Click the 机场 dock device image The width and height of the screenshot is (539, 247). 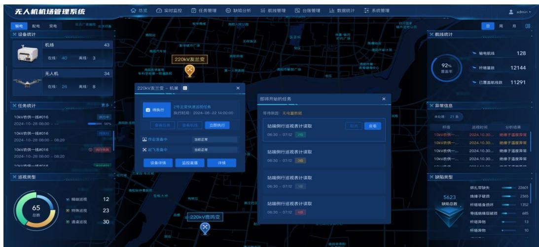(x=28, y=54)
